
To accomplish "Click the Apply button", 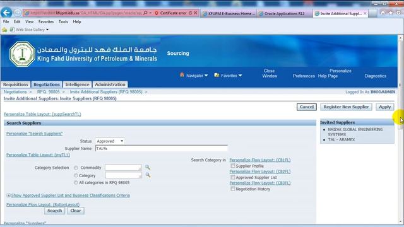I will 385,107.
